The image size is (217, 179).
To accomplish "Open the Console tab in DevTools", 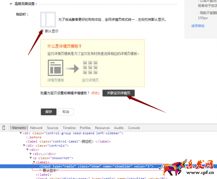I will pyautogui.click(x=134, y=128).
